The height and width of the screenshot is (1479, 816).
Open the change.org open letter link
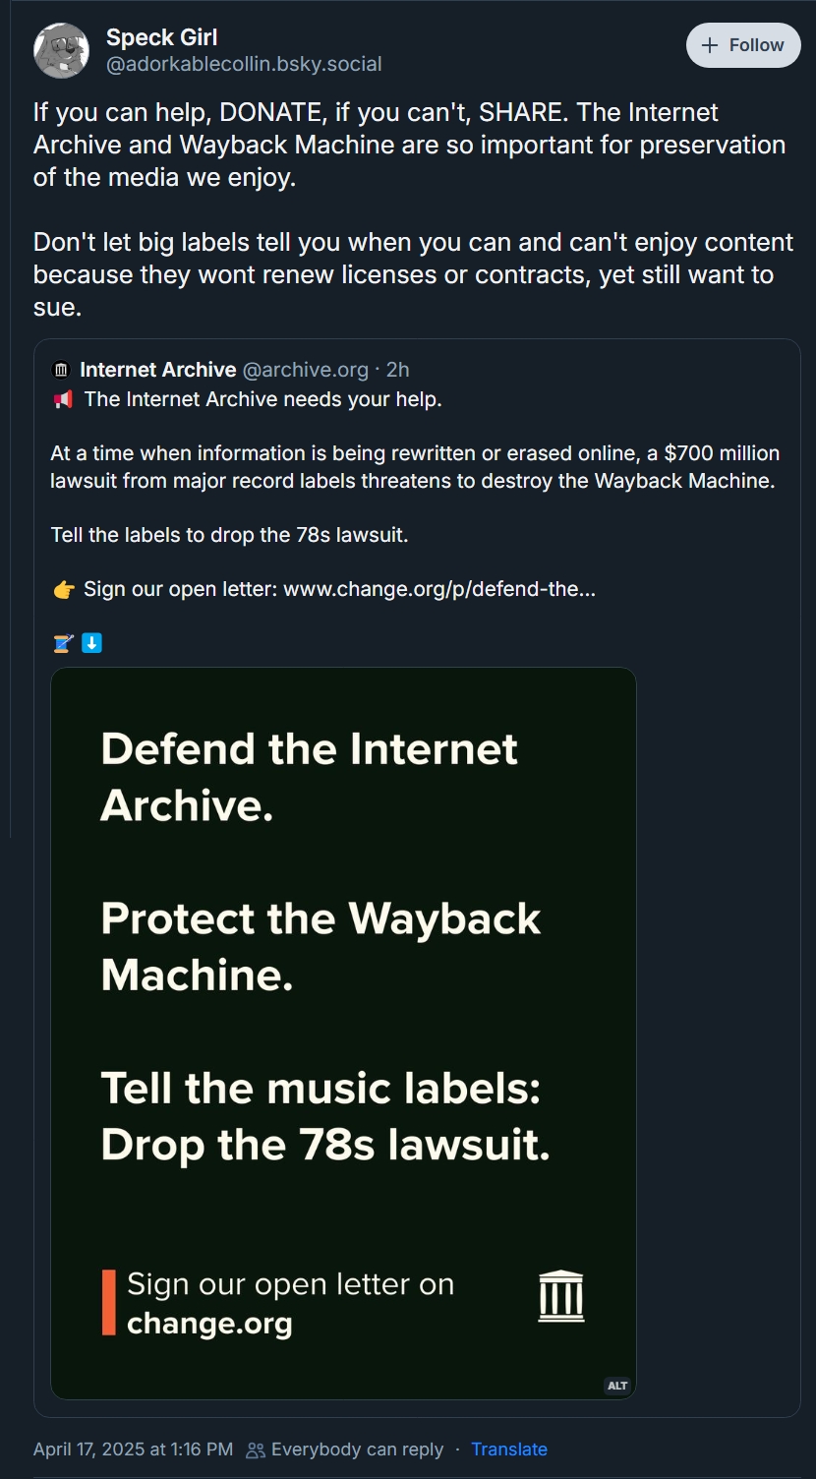coord(438,590)
